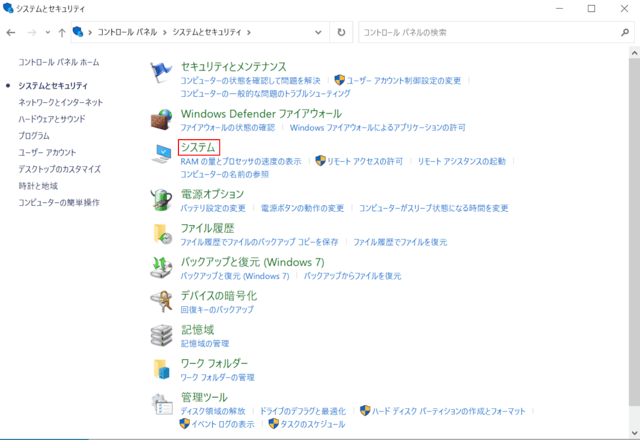The image size is (640, 440).
Task: Open ネットワークとインターネット sidebar category
Action: pyautogui.click(x=61, y=102)
